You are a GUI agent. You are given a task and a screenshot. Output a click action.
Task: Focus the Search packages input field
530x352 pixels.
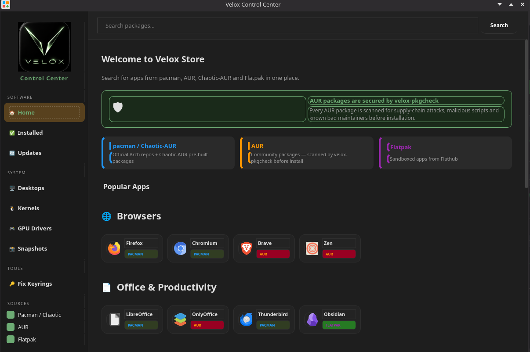click(x=287, y=25)
